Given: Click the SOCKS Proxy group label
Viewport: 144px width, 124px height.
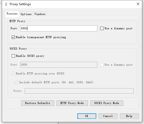Looking at the screenshot, I should tap(18, 49).
